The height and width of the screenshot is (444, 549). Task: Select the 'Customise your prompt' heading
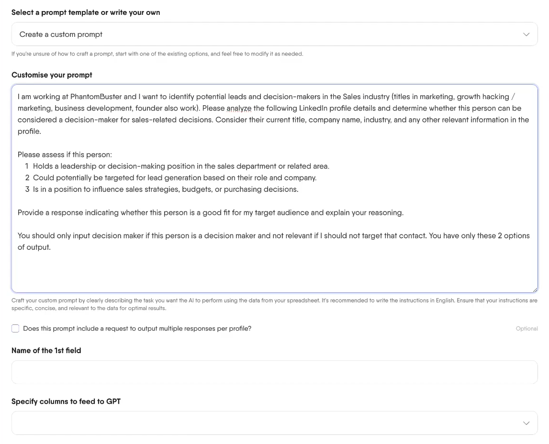[x=52, y=75]
